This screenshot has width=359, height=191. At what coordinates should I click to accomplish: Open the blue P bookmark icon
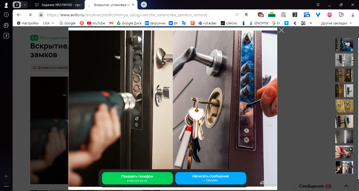286,23
